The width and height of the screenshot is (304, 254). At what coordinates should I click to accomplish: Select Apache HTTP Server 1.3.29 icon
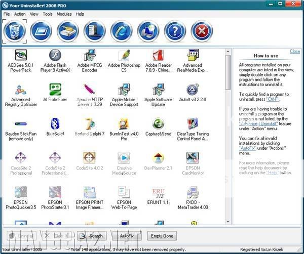coord(89,90)
